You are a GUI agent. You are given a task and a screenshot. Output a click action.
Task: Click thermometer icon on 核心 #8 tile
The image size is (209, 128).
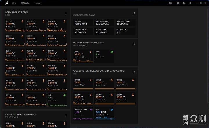tap(22, 95)
